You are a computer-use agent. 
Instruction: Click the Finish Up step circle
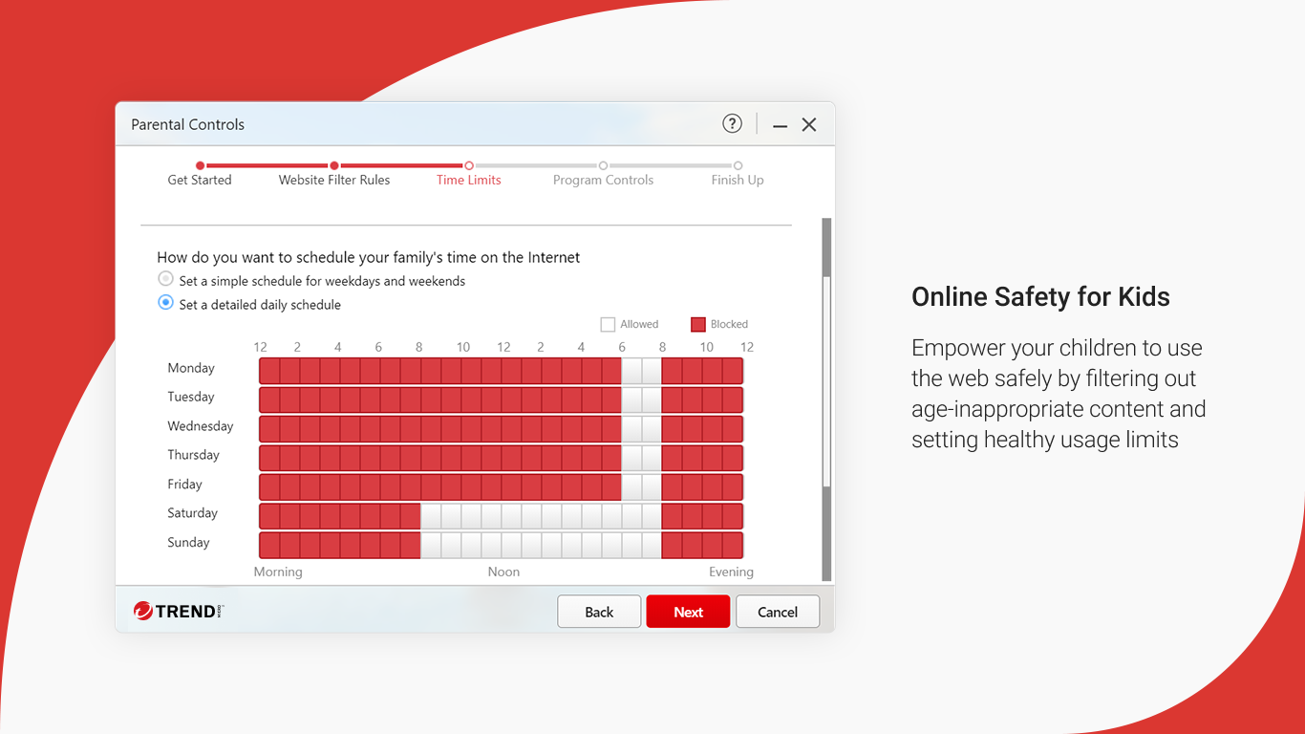[x=737, y=164]
